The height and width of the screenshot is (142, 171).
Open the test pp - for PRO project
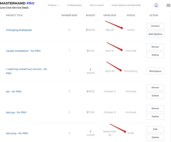16,112
